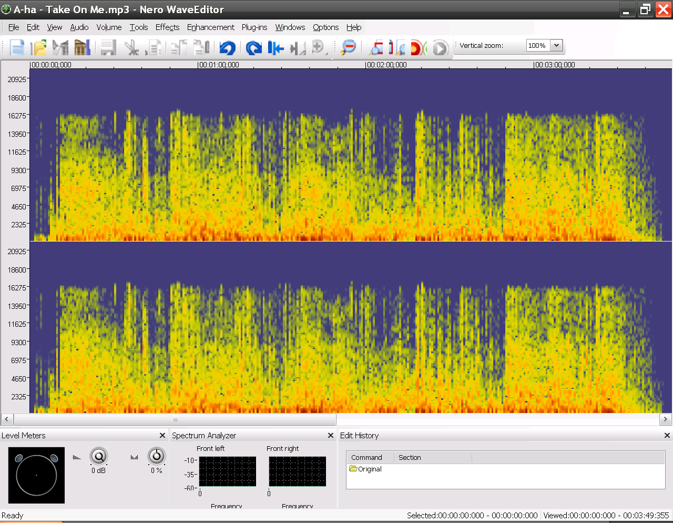Viewport: 673px width, 523px height.
Task: Turn the 0% pan knob
Action: (x=156, y=457)
